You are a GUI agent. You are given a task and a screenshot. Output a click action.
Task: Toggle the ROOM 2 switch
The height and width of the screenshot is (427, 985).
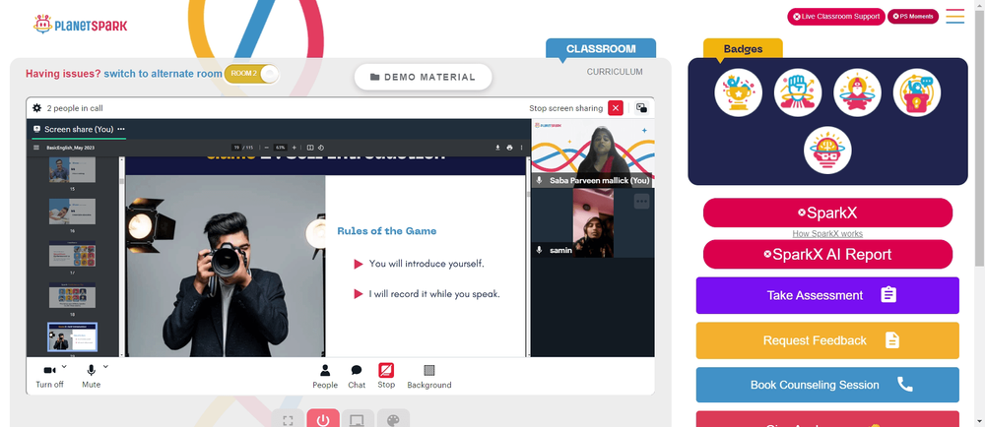coord(251,74)
